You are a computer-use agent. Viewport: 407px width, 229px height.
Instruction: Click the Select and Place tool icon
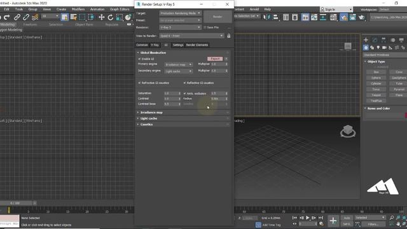pyautogui.click(x=128, y=17)
